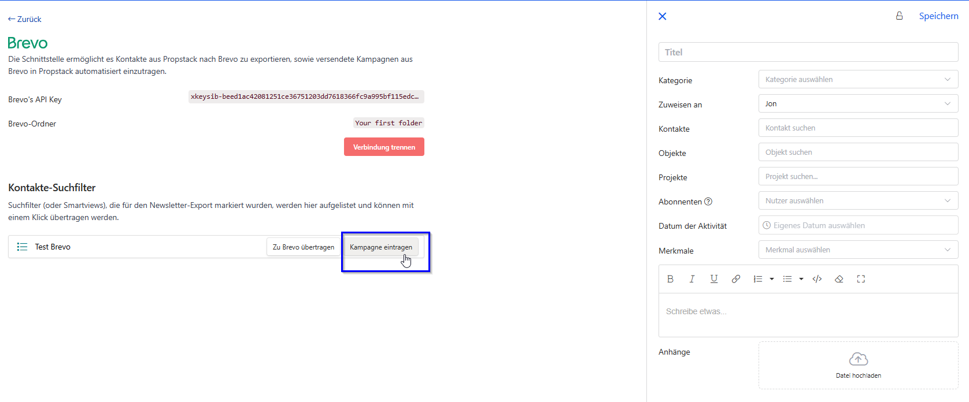969x402 pixels.
Task: Open code view in editor
Action: coord(817,279)
